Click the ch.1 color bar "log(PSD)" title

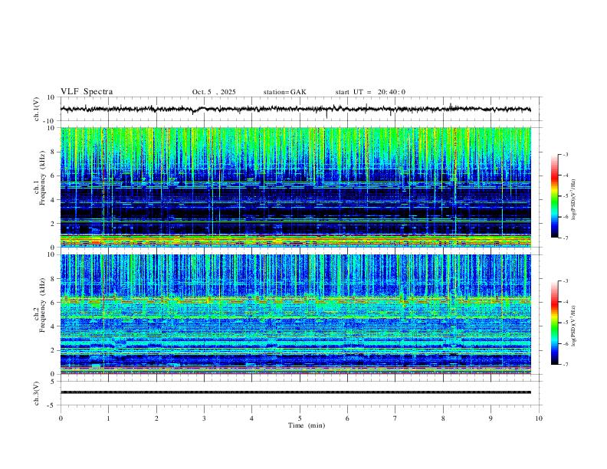coord(574,199)
